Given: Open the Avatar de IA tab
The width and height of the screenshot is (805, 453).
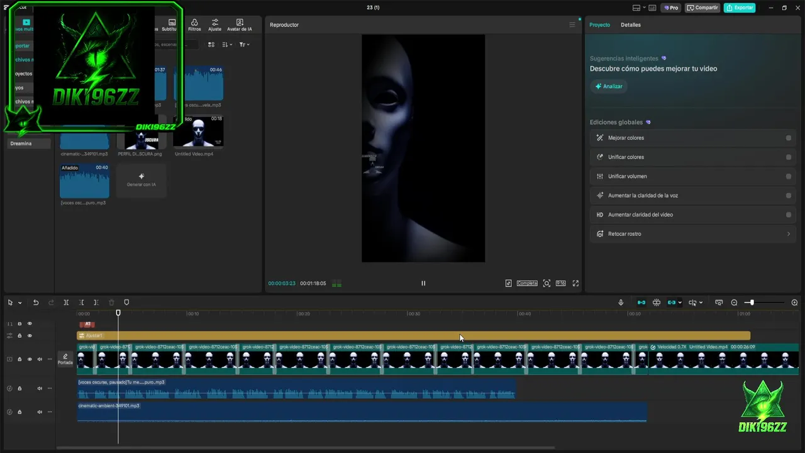Looking at the screenshot, I should (239, 25).
